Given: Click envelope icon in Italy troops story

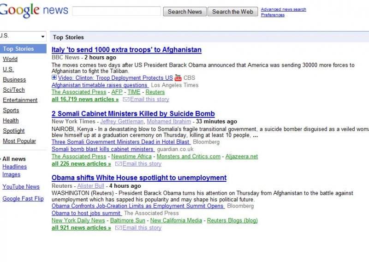Looking at the screenshot, I should 126,99.
